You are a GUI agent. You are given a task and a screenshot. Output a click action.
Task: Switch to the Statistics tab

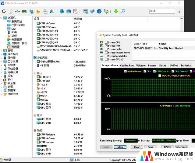coord(186,65)
